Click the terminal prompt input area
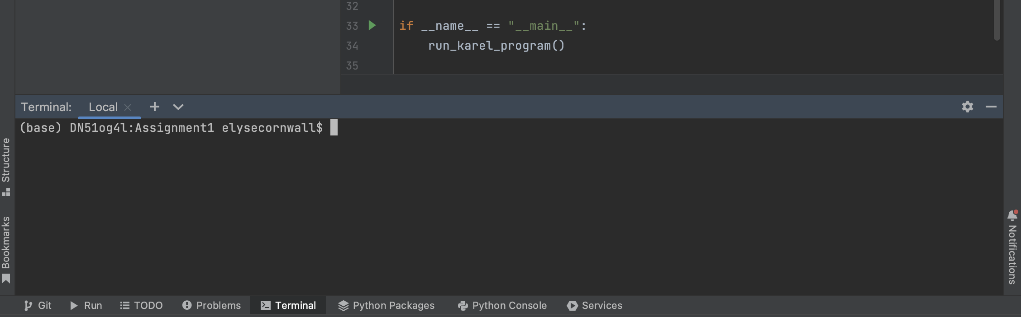The height and width of the screenshot is (317, 1021). [x=334, y=128]
